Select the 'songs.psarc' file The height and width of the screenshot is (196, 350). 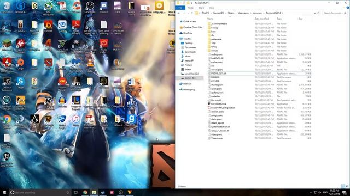[259, 115]
